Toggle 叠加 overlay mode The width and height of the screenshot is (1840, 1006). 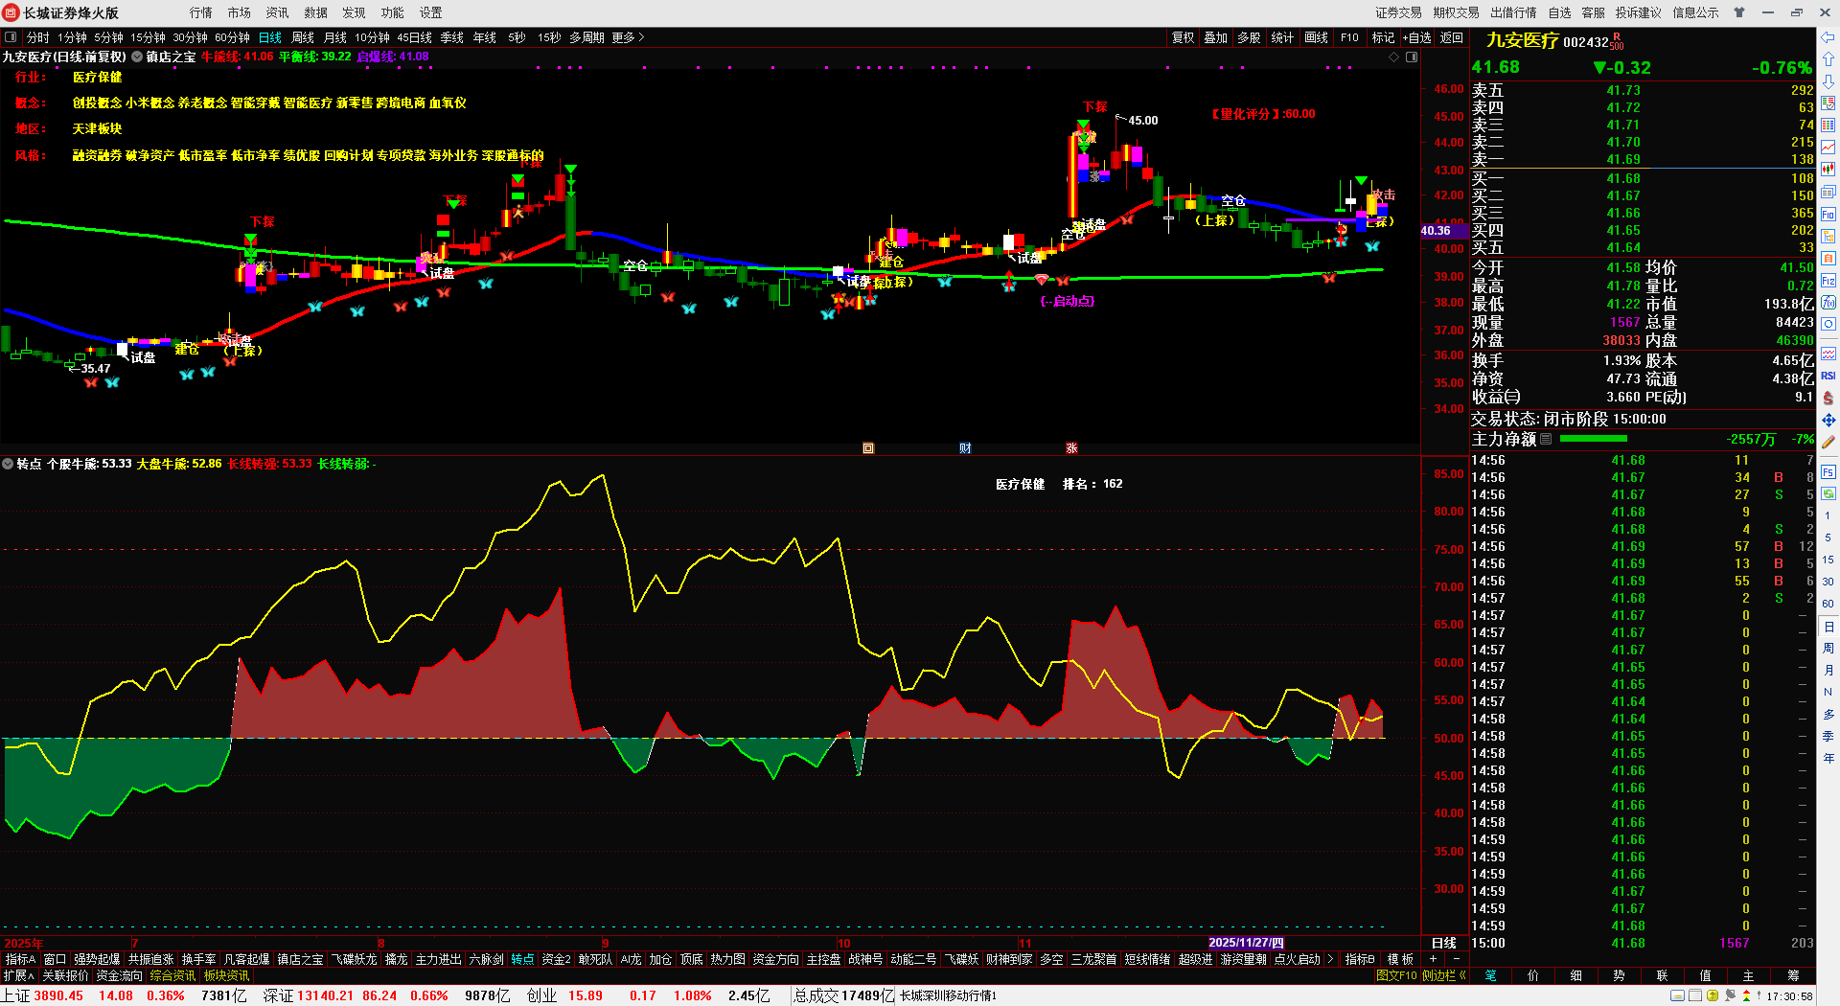pos(1216,37)
